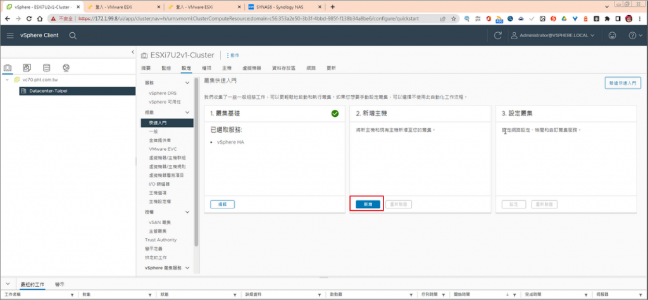Collapse the left navigation pane

point(133,52)
